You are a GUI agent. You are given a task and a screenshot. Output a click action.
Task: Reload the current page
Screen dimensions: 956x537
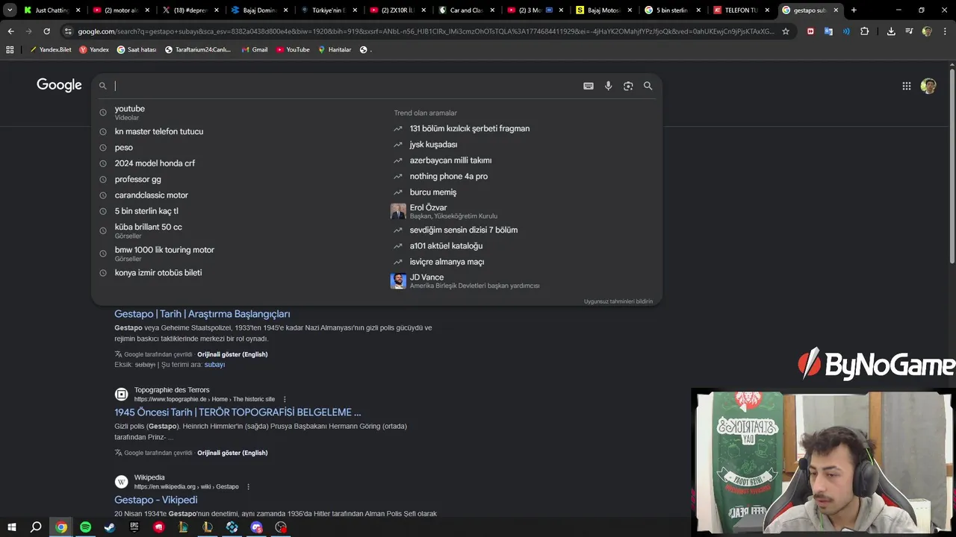point(46,31)
